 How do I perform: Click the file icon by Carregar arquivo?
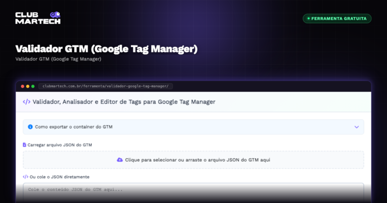coord(24,145)
